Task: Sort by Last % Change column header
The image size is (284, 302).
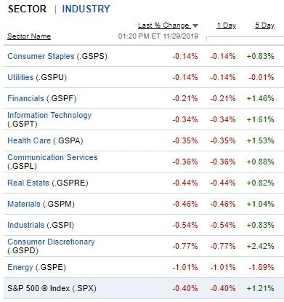Action: point(164,25)
